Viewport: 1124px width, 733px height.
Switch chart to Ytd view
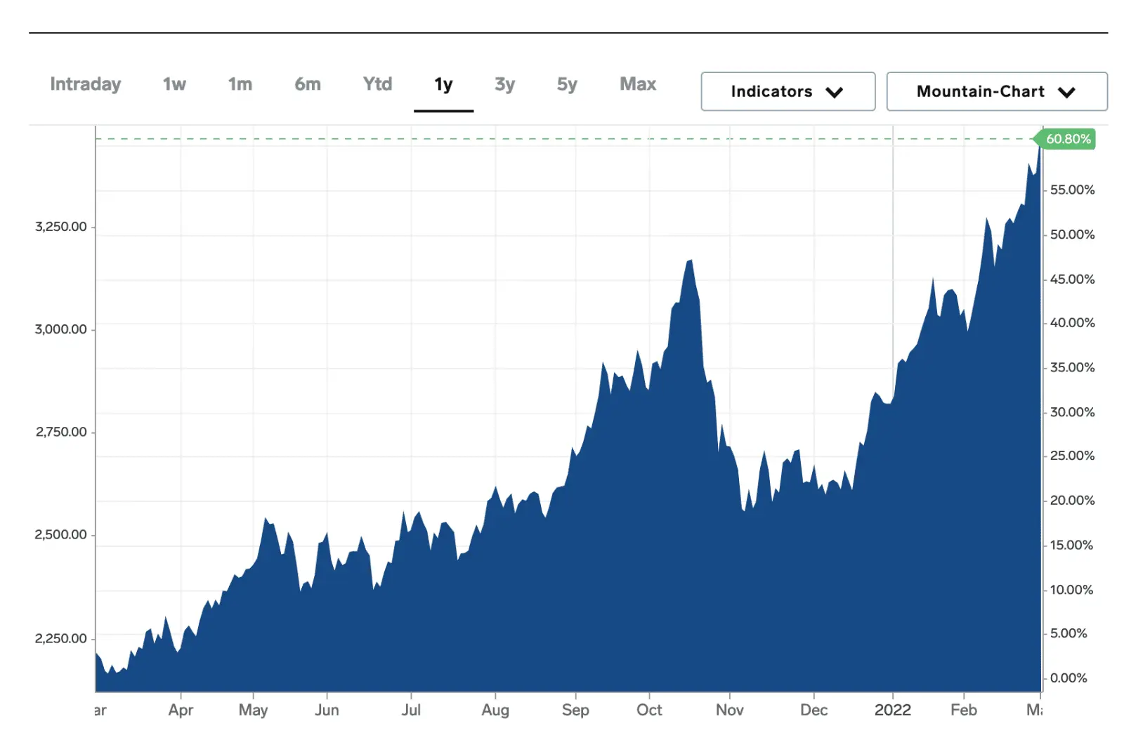click(377, 84)
